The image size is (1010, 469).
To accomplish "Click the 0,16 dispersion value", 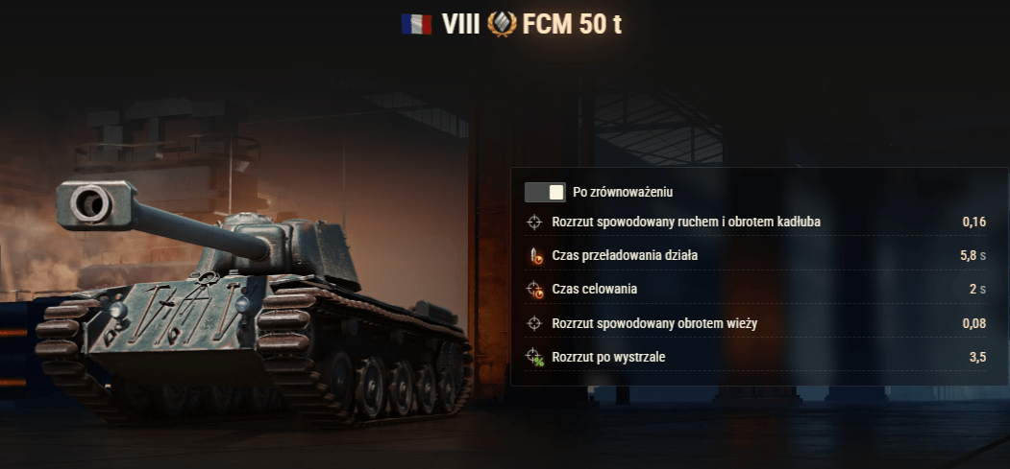I will 973,223.
